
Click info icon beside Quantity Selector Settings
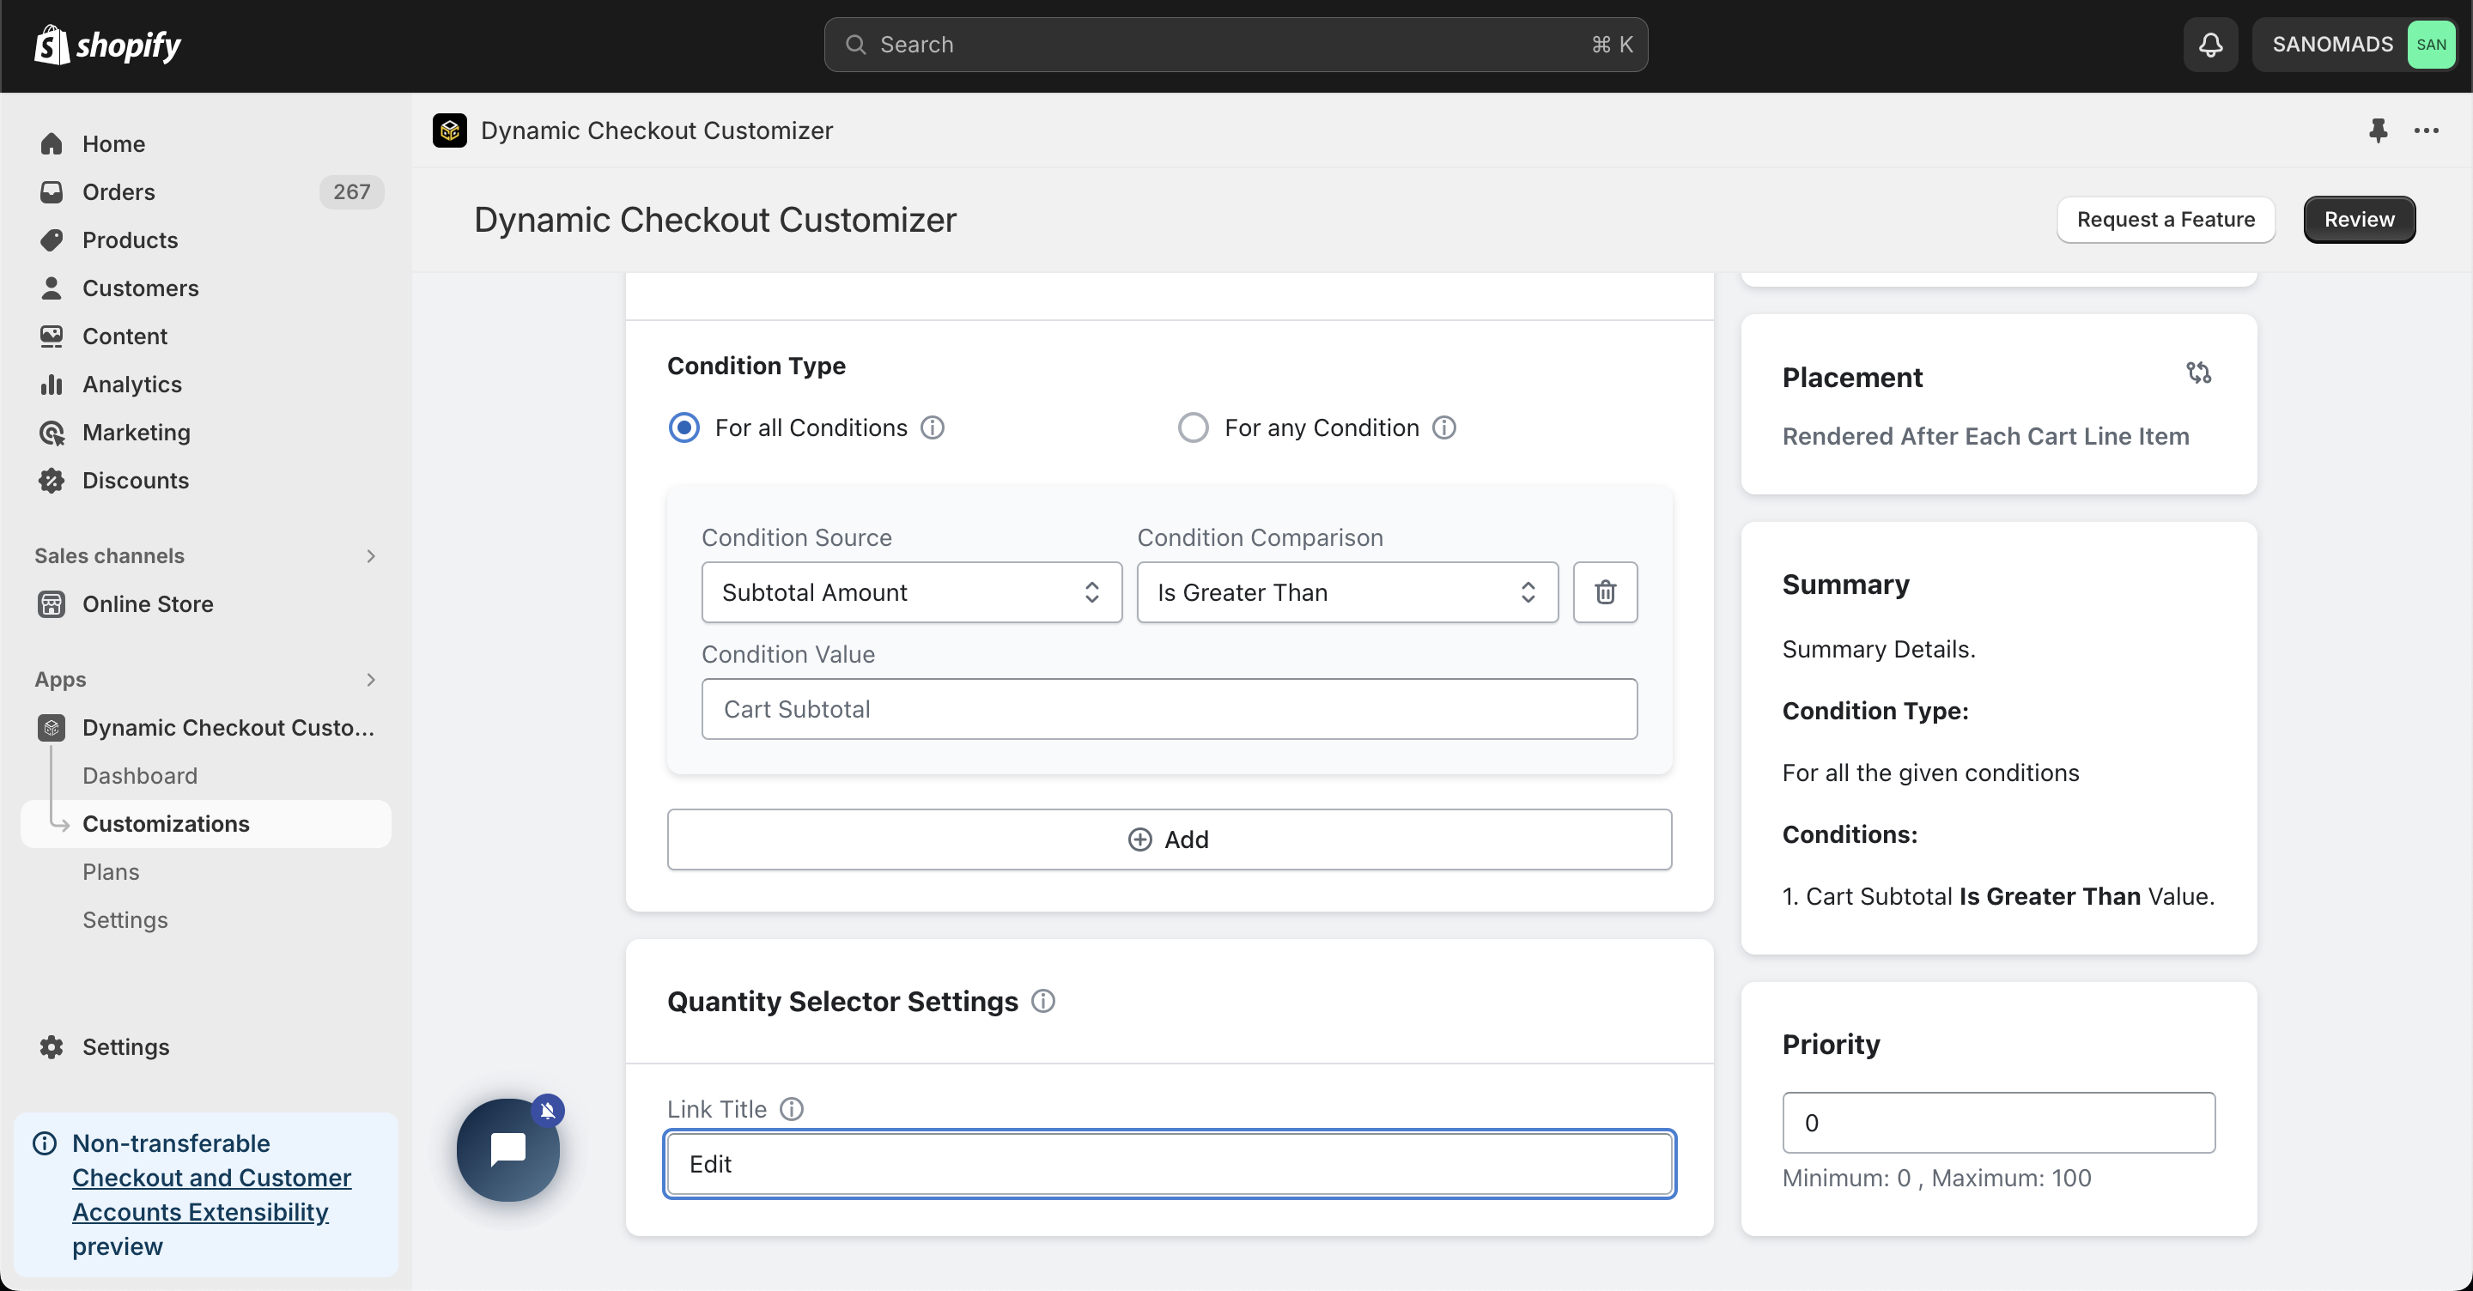1042,1001
